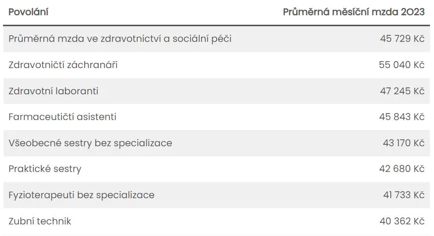Click the 45 843 Kč salary value
Screen dimensions: 434x236
pos(402,117)
